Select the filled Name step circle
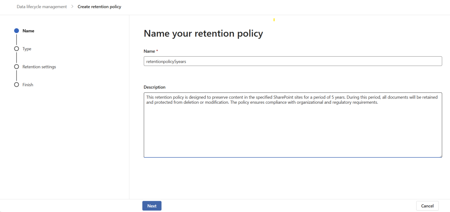450x212 pixels. coord(16,31)
